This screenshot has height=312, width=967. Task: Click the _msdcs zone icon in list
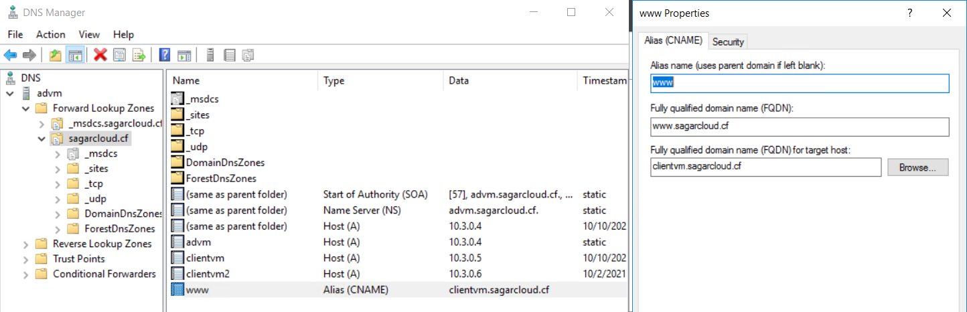tap(177, 98)
